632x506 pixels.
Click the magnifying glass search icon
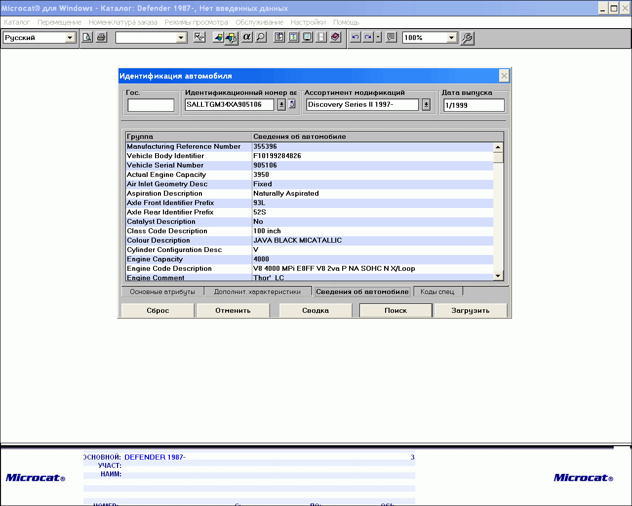pyautogui.click(x=261, y=37)
